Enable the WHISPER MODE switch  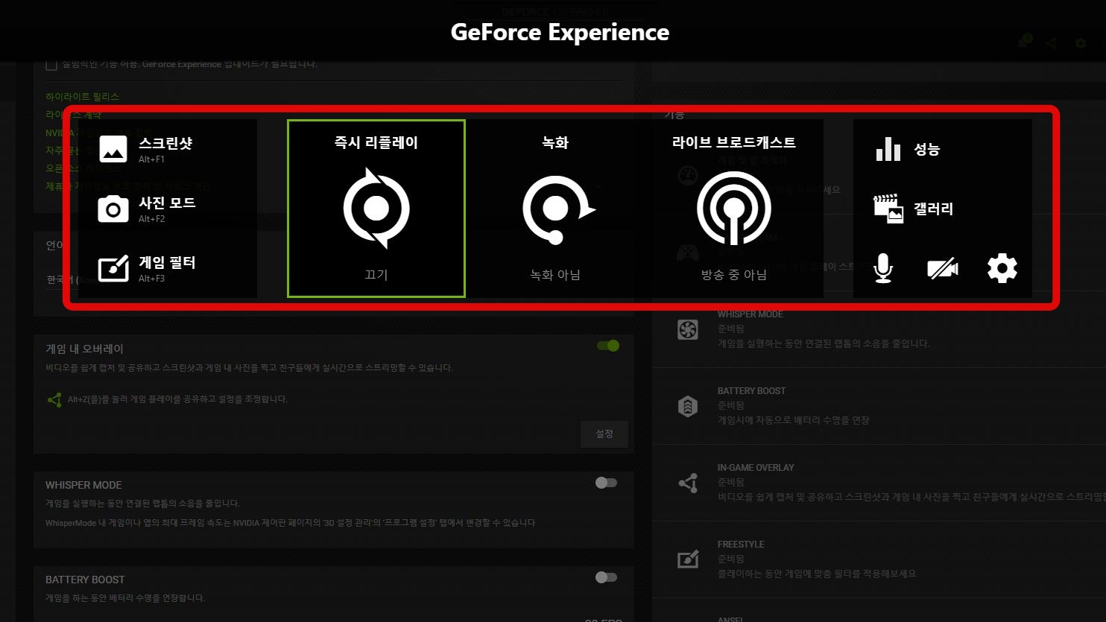pos(606,483)
